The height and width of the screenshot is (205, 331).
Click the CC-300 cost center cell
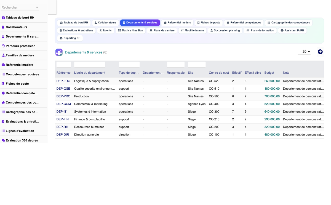(214, 112)
